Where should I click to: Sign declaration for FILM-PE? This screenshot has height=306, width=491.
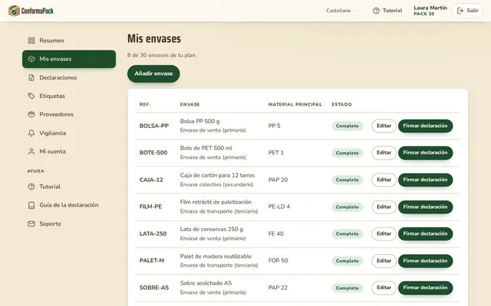pos(425,207)
